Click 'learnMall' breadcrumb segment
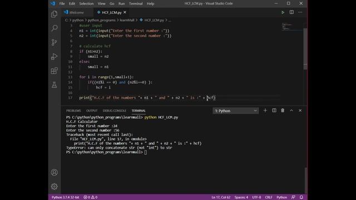The height and width of the screenshot is (200, 356). (127, 20)
